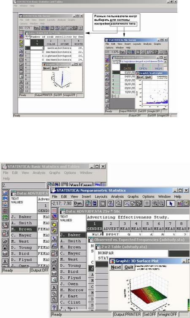Select the arrow pointer tool in Nonparametric toolbar

(x=171, y=203)
